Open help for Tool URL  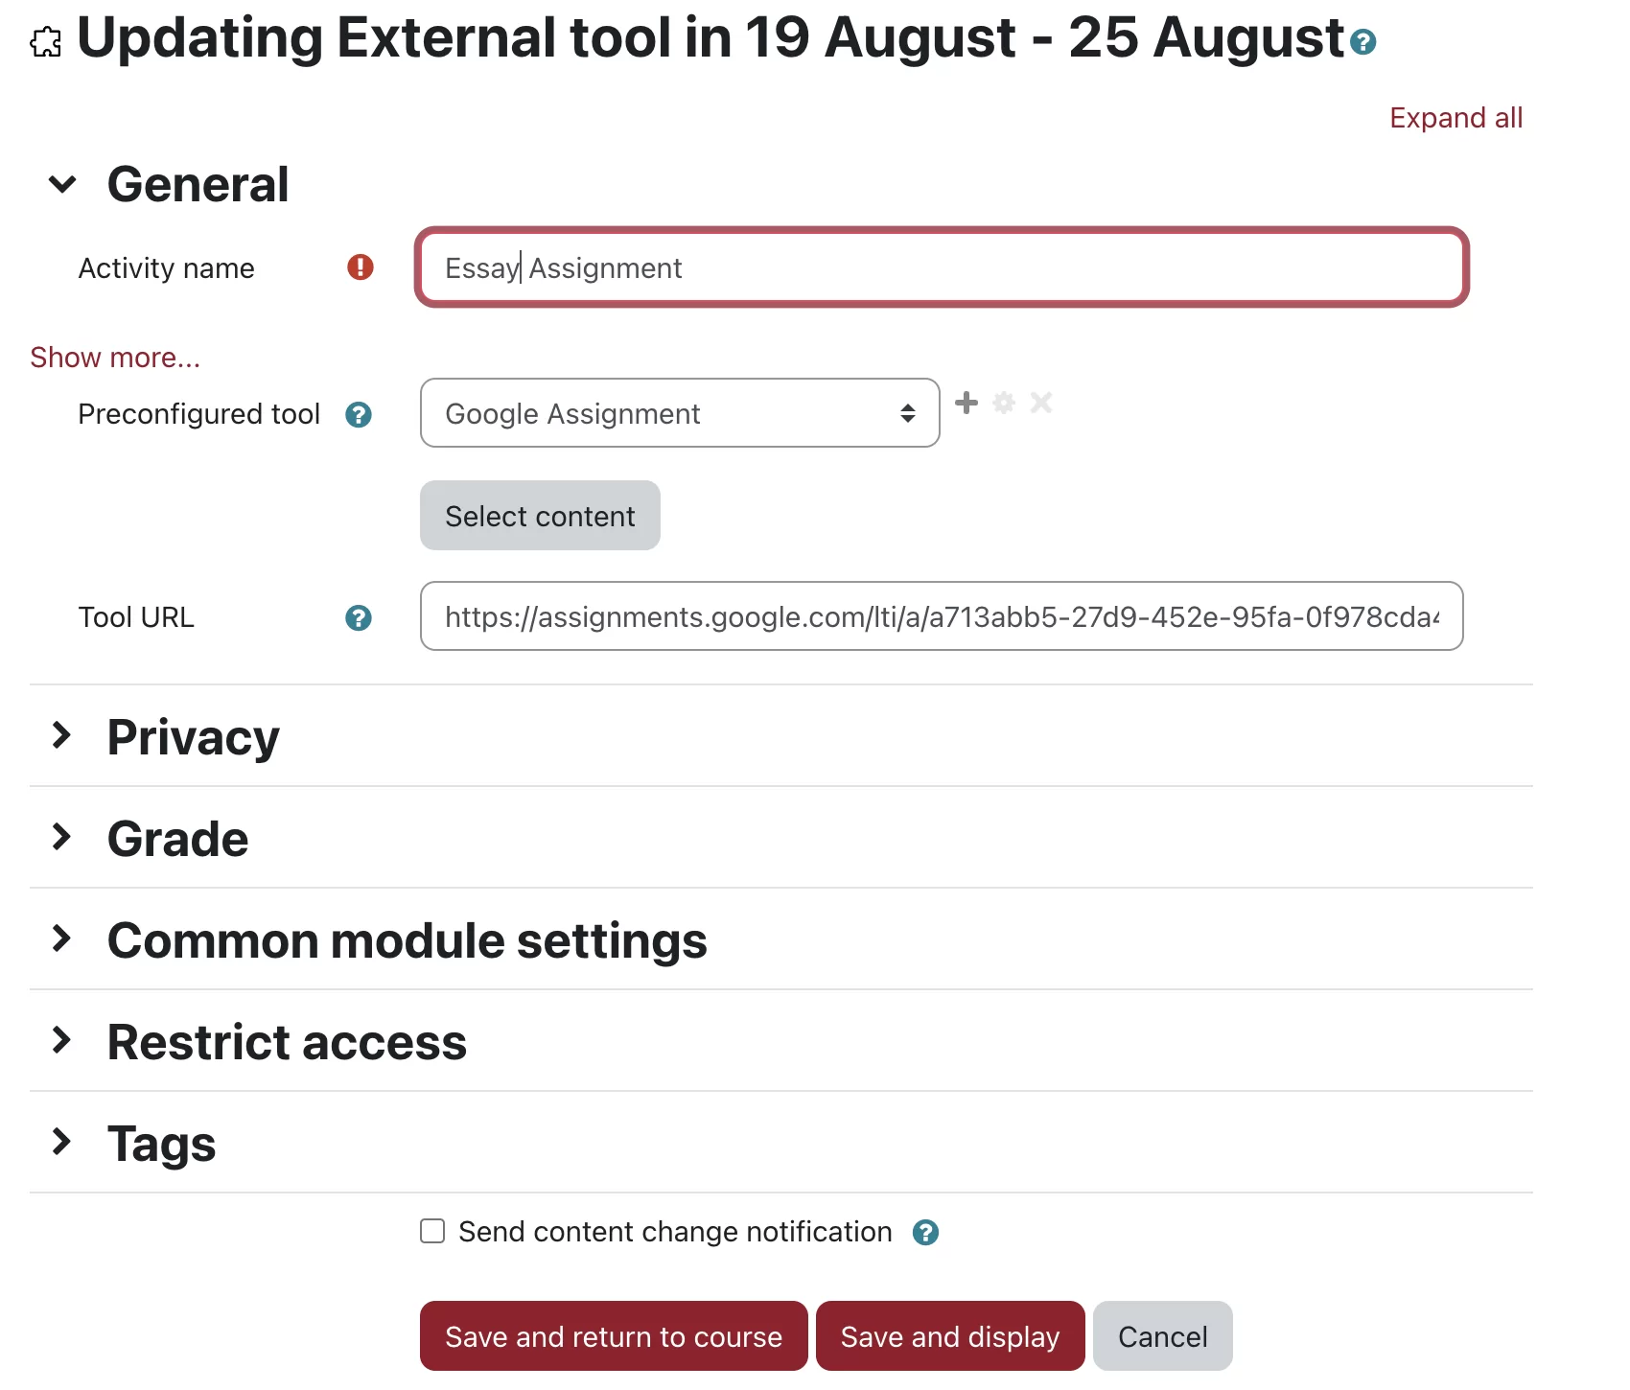[x=359, y=618]
